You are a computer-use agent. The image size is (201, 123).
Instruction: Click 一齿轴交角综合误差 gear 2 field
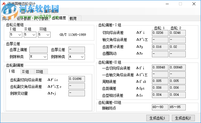[177, 74]
